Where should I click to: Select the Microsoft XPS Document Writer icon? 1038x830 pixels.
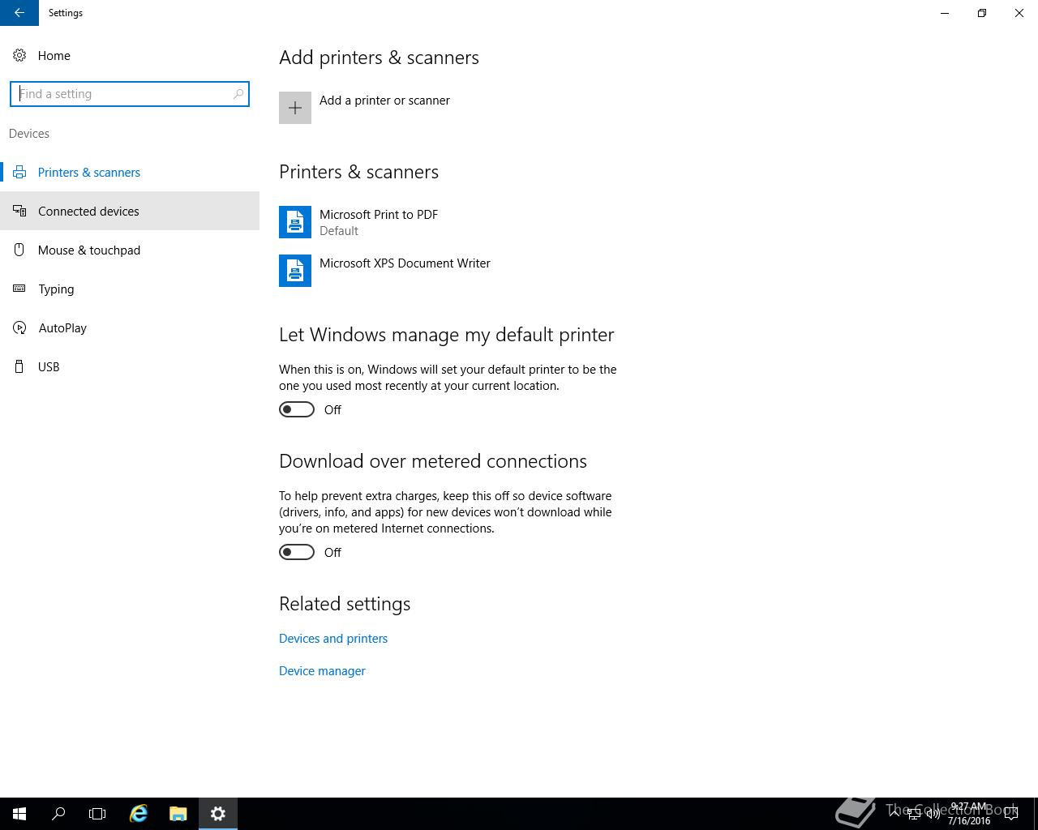[295, 271]
